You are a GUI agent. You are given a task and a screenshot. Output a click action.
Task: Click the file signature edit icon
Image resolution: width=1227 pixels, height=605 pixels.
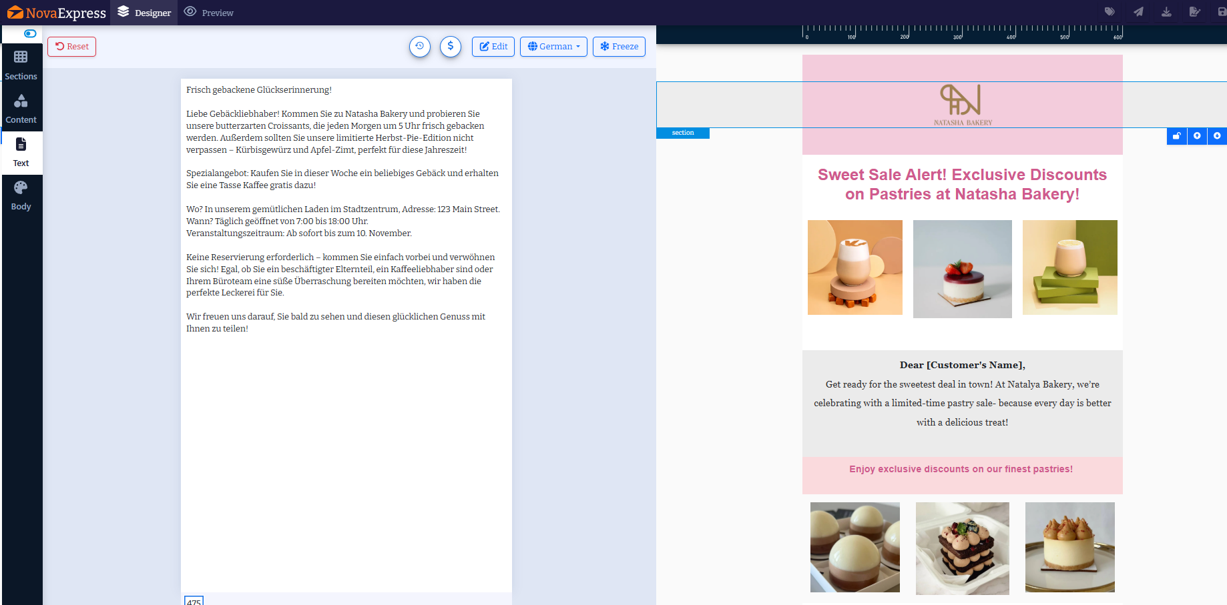pos(1195,12)
